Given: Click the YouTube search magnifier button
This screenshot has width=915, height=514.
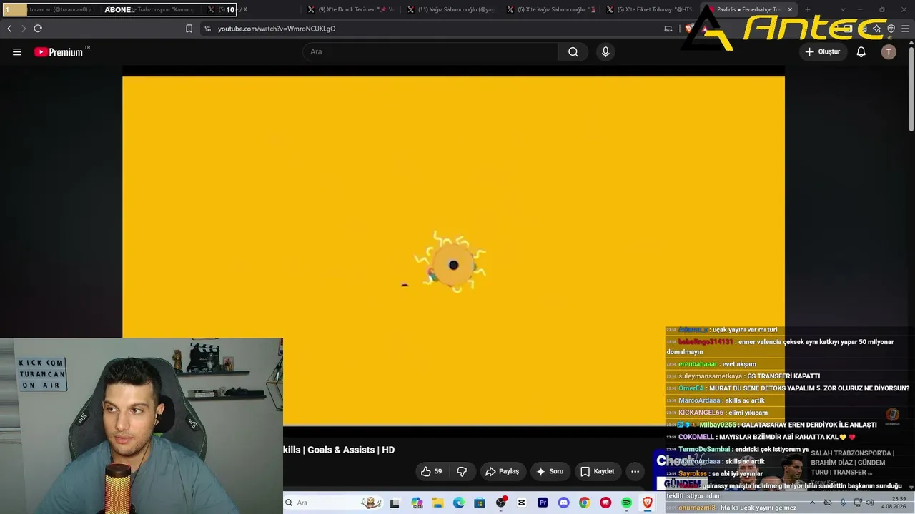Looking at the screenshot, I should coord(573,52).
